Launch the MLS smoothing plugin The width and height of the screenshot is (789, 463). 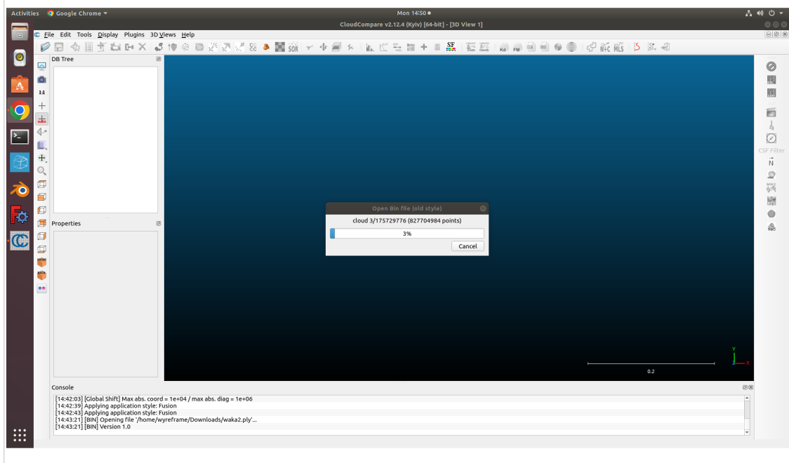[x=618, y=47]
